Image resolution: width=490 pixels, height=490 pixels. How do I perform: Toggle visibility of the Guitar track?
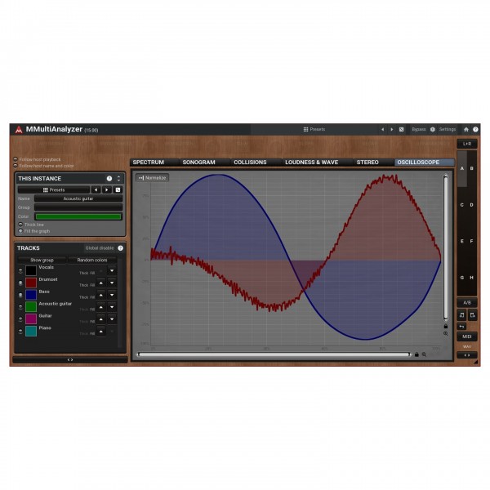tap(20, 319)
